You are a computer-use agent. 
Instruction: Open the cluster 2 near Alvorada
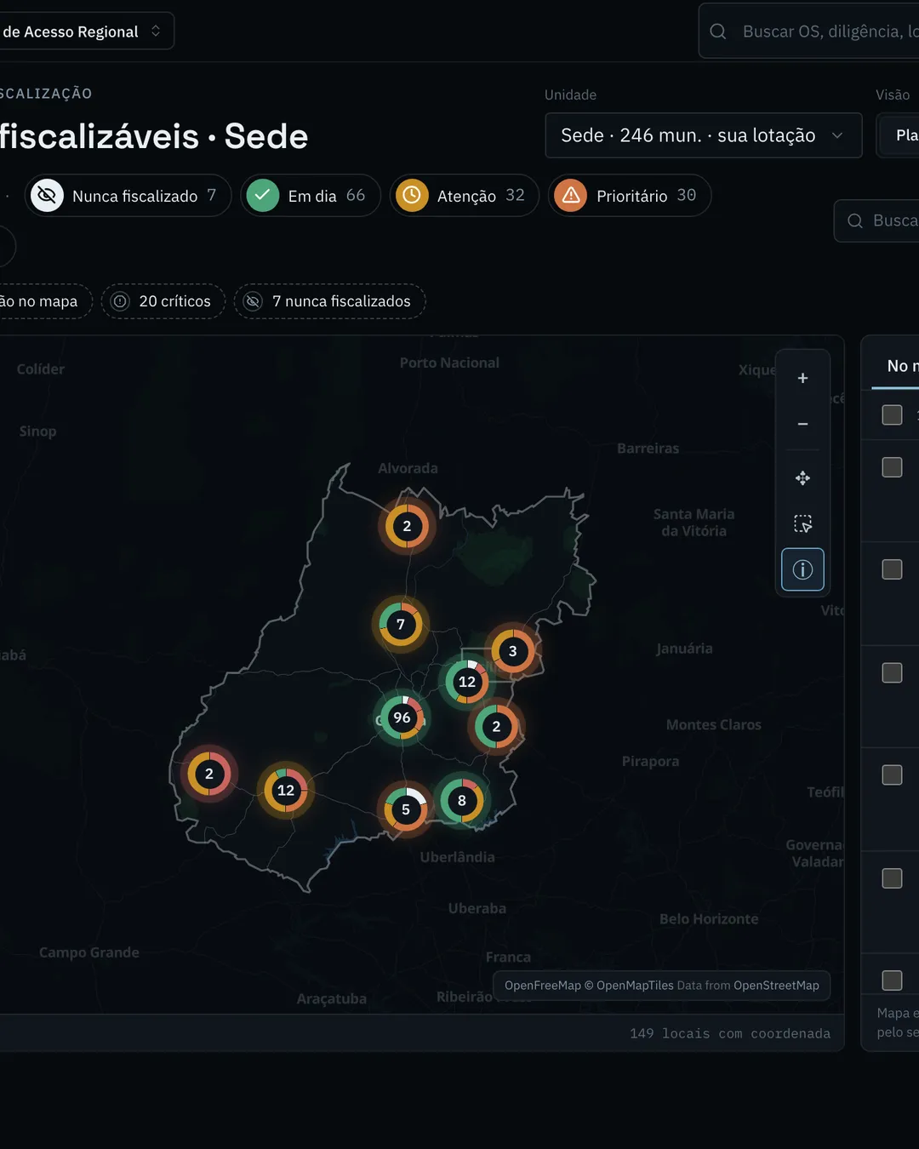(407, 526)
